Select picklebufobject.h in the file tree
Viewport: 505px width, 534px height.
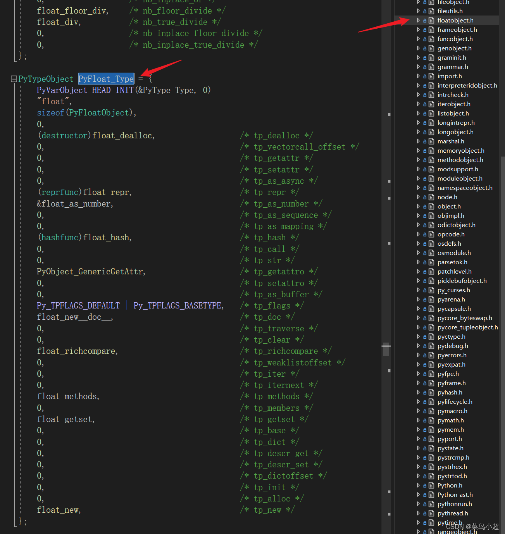(x=462, y=281)
